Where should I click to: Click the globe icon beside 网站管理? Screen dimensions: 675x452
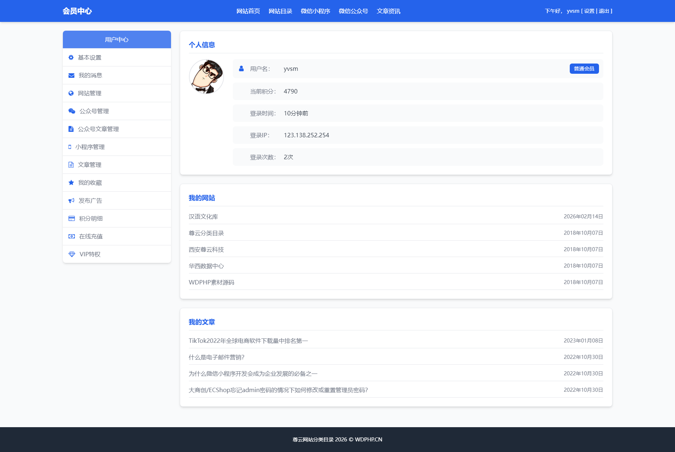[71, 93]
